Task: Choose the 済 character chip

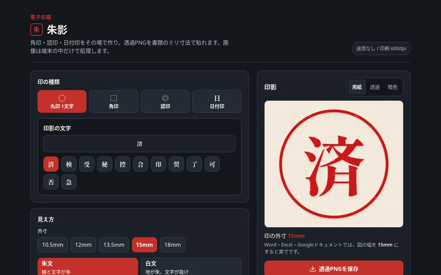Action: tap(51, 164)
